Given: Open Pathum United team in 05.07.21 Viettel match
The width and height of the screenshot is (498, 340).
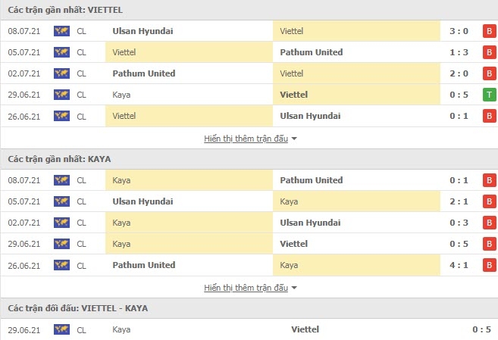Looking at the screenshot, I should (312, 52).
